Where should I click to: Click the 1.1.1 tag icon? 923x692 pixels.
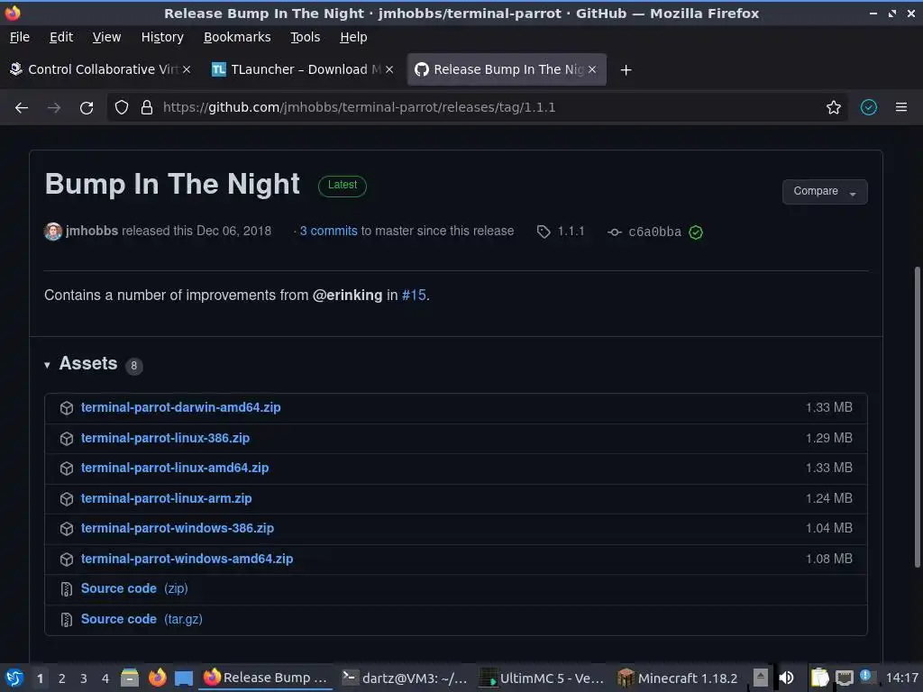pos(544,232)
